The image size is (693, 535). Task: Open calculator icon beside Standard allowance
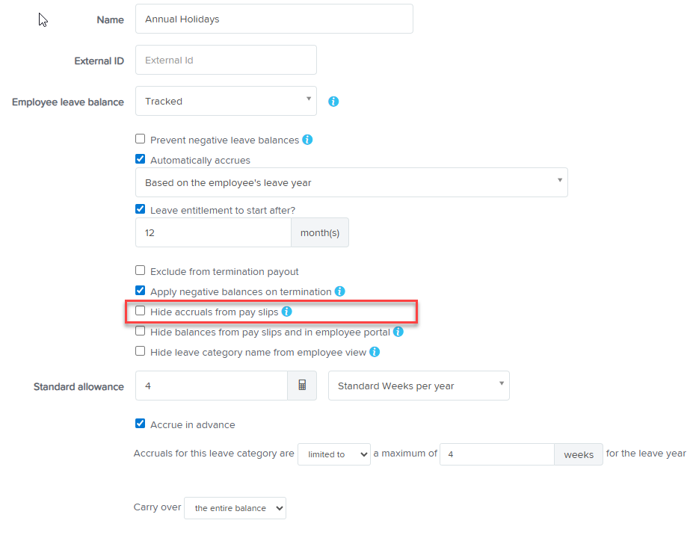click(x=302, y=386)
